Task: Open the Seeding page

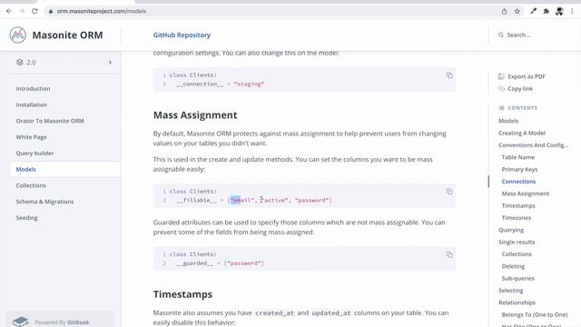Action: (26, 218)
